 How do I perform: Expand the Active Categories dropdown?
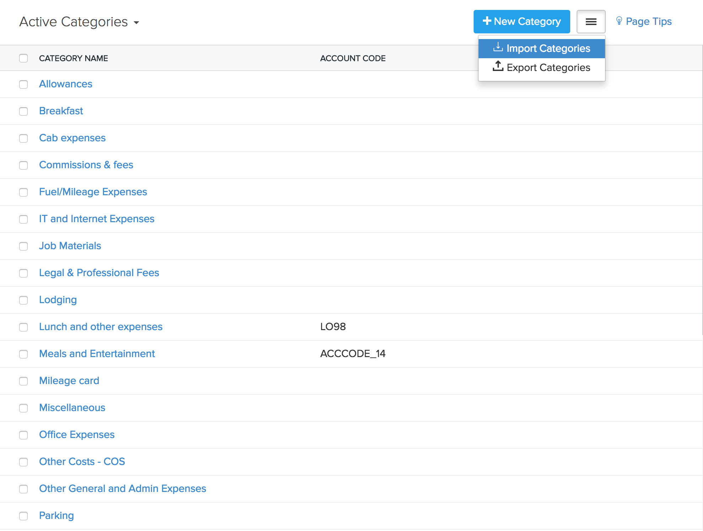[137, 22]
